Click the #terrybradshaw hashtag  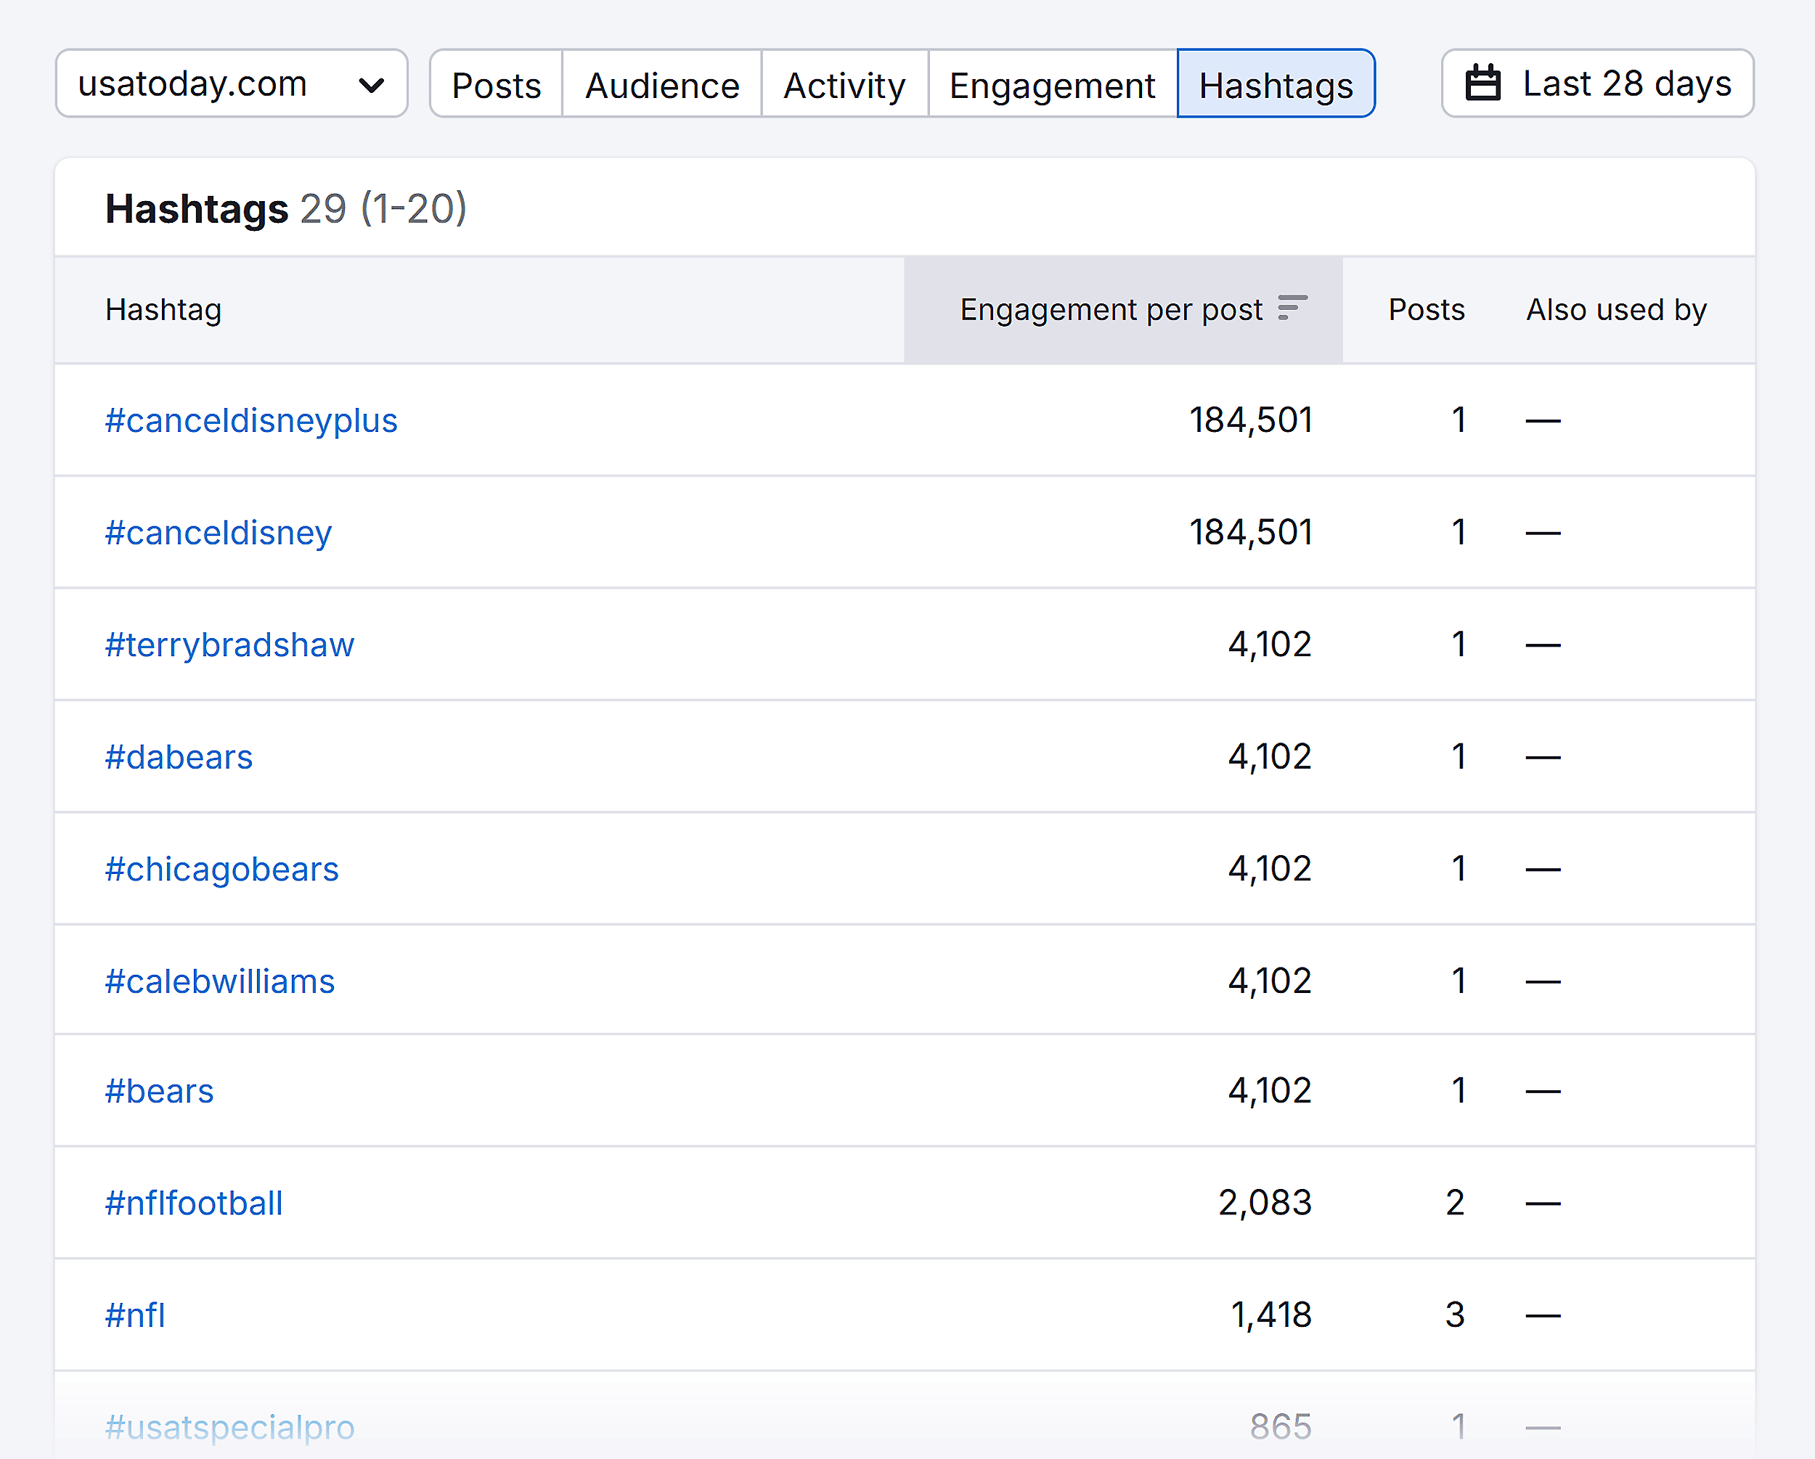pyautogui.click(x=230, y=644)
